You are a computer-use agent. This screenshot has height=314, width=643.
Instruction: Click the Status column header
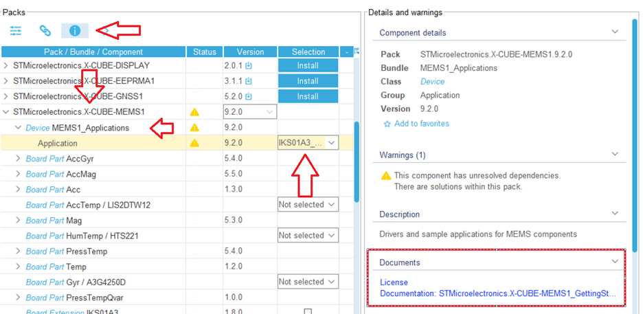pyautogui.click(x=205, y=52)
